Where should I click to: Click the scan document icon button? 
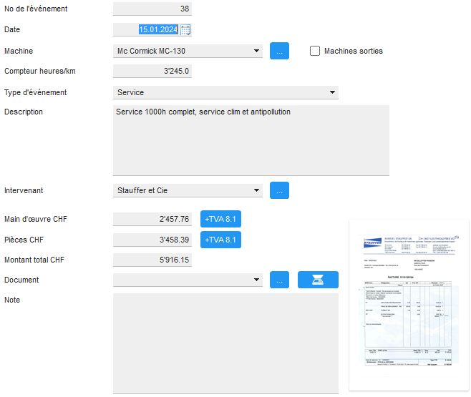[318, 280]
